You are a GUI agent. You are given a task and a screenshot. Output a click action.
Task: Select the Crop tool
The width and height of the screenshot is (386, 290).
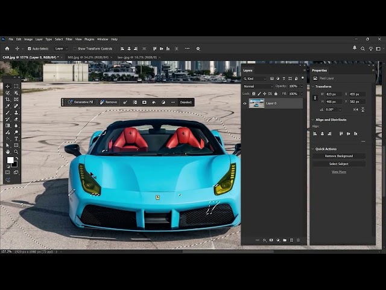click(x=8, y=99)
